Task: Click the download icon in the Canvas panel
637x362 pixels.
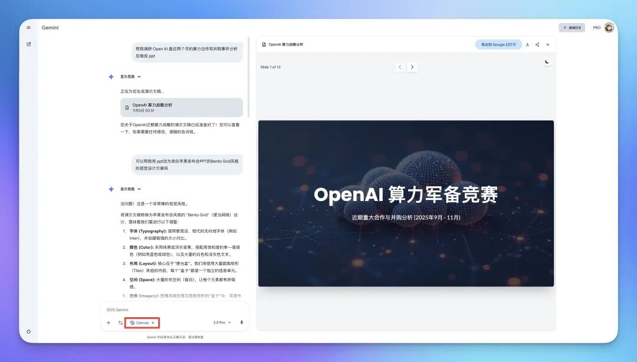Action: [x=527, y=44]
